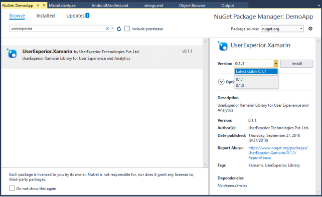Open the Report Abuse nuget.org link
The width and height of the screenshot is (322, 197).
click(x=278, y=153)
